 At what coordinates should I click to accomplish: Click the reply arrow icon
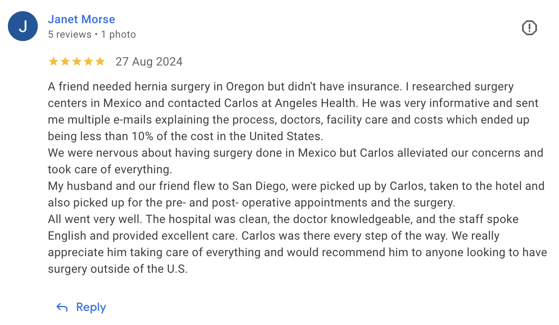pyautogui.click(x=62, y=307)
